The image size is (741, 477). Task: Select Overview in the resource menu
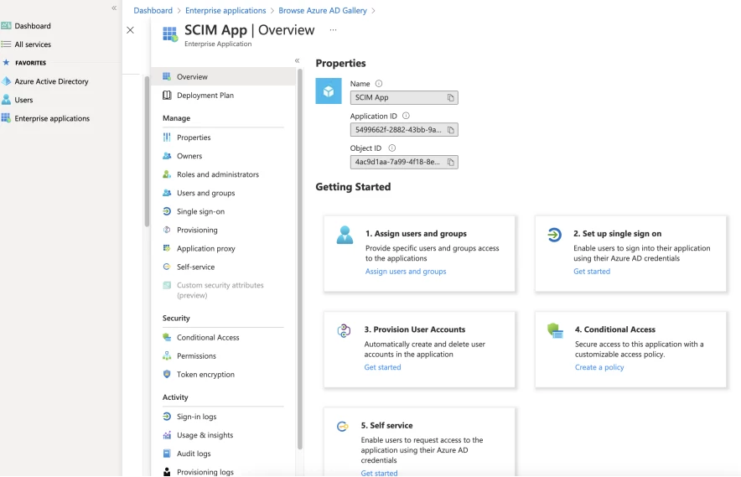pos(223,76)
